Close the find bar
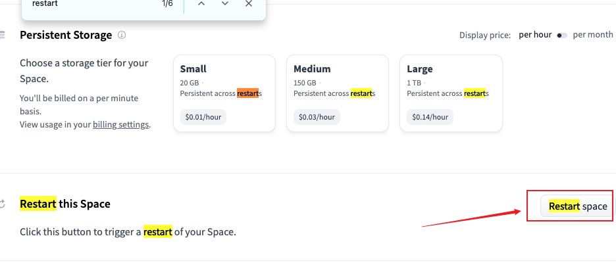The width and height of the screenshot is (616, 278). point(249,4)
